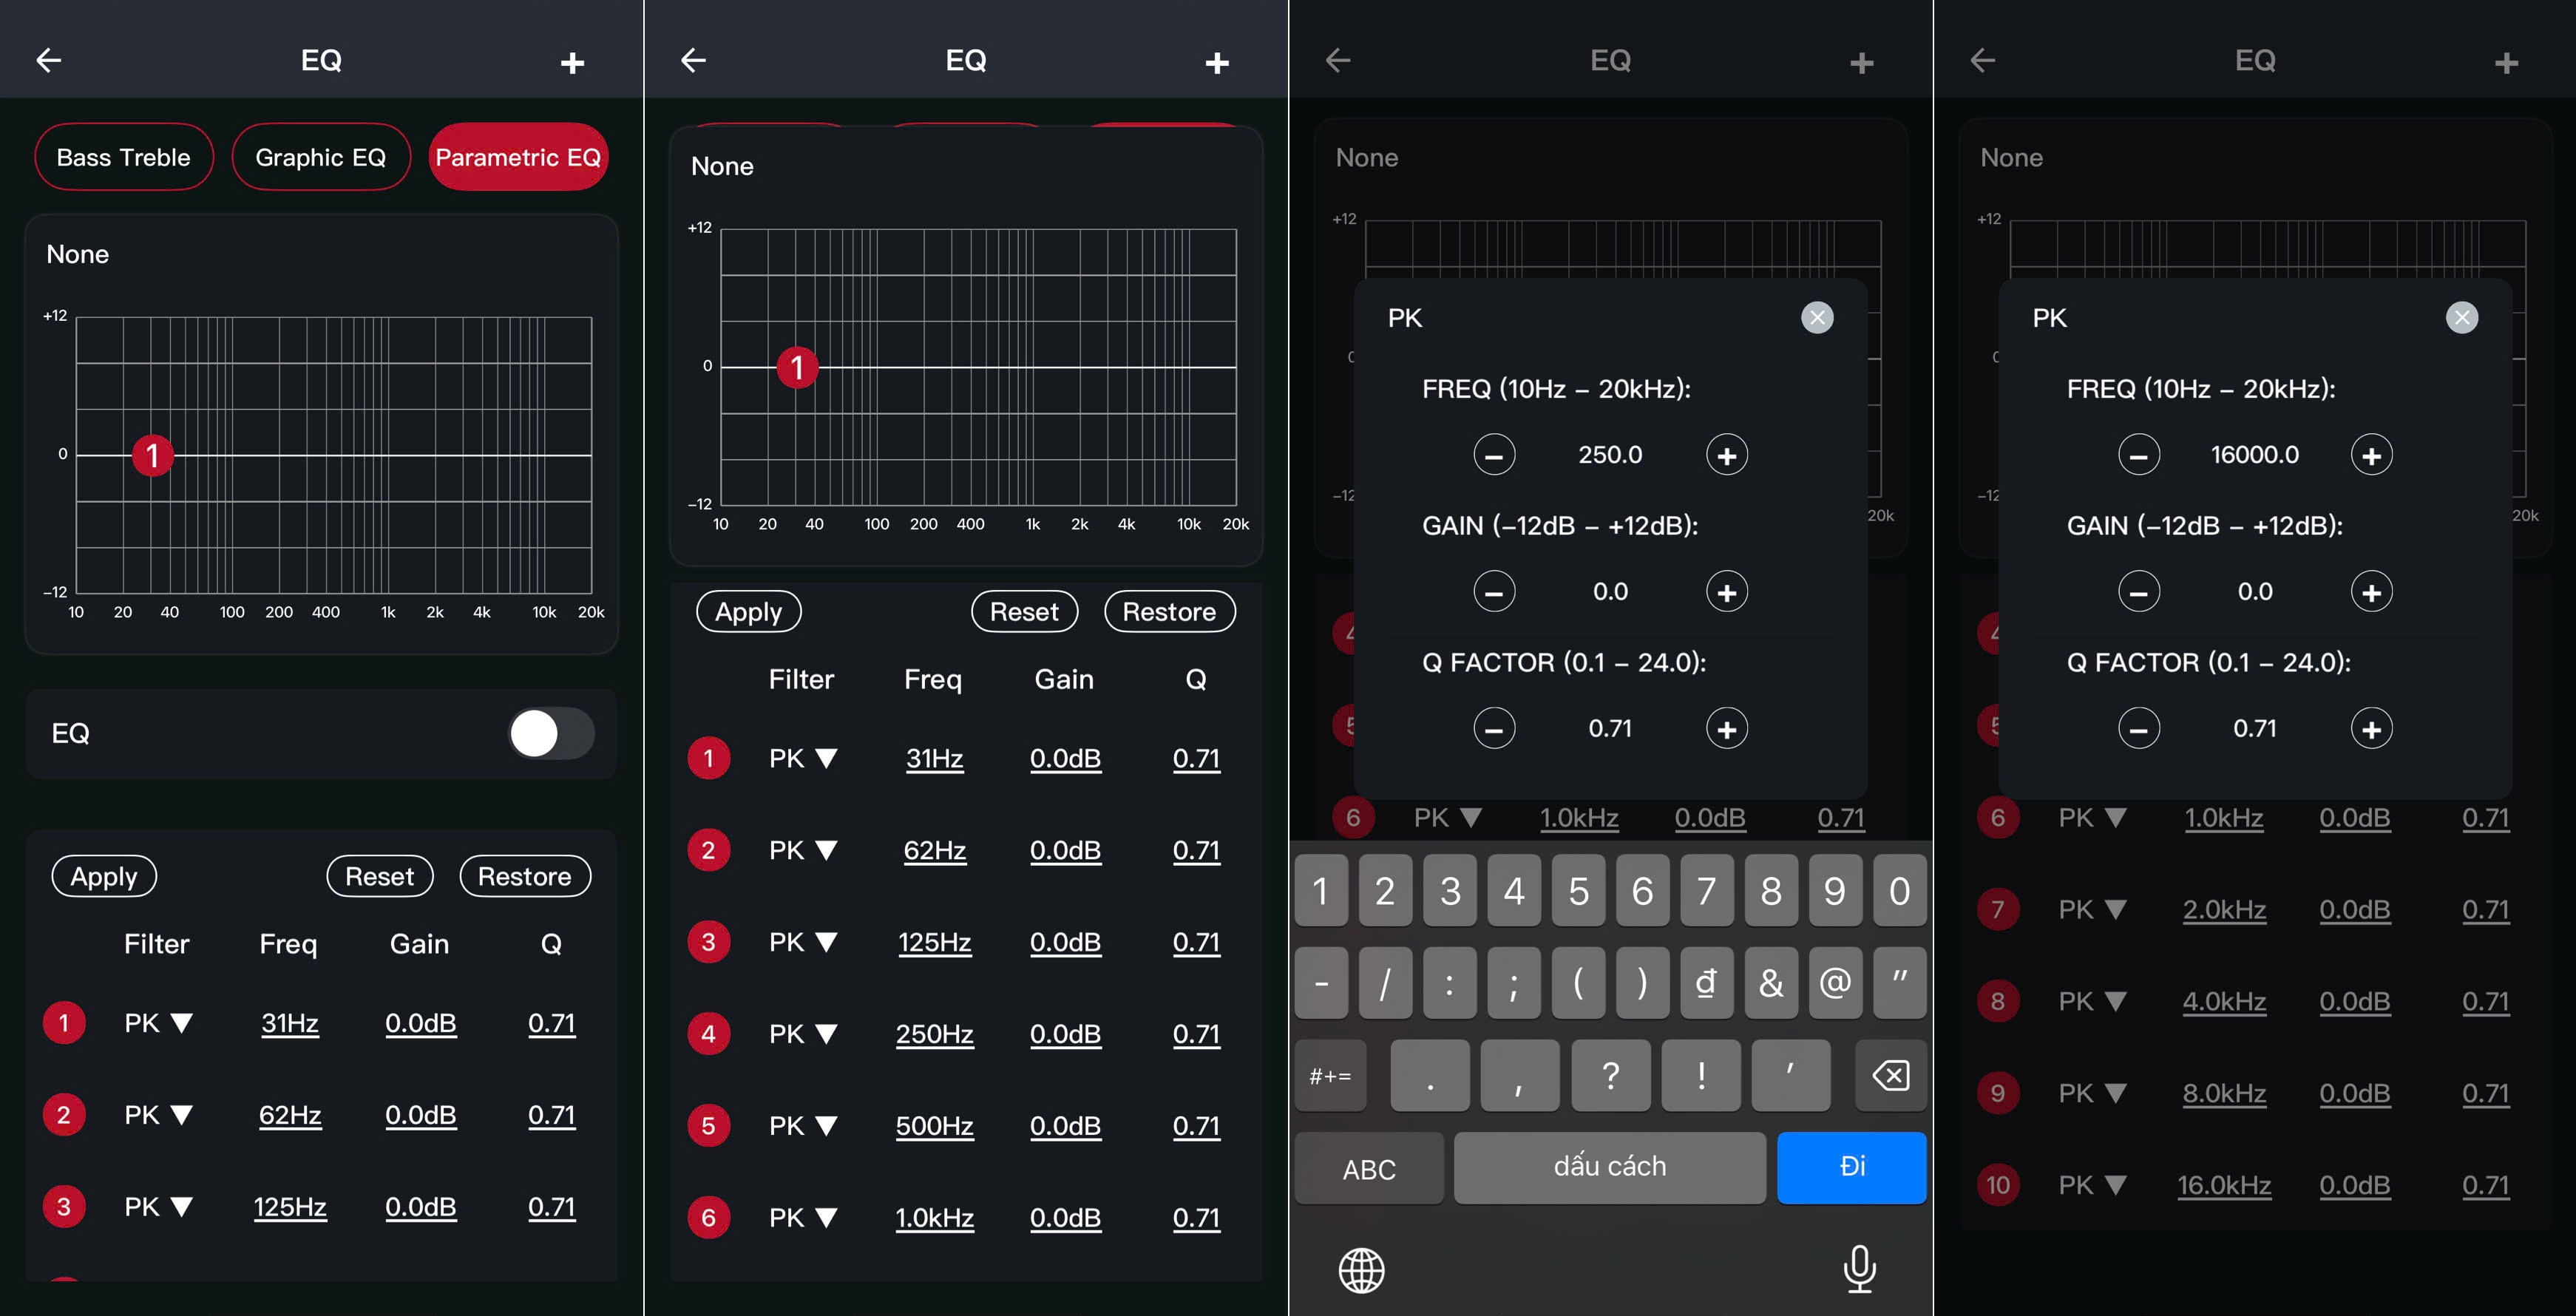Tap the 31Hz frequency value for band 1

coord(290,1022)
